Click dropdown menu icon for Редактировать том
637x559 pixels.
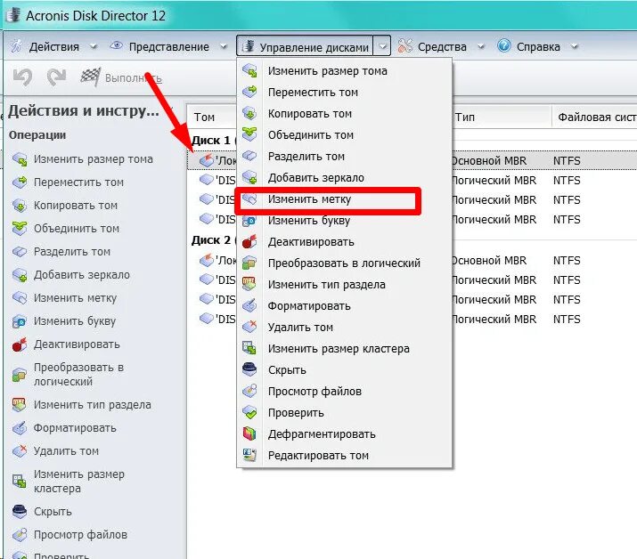pos(249,455)
